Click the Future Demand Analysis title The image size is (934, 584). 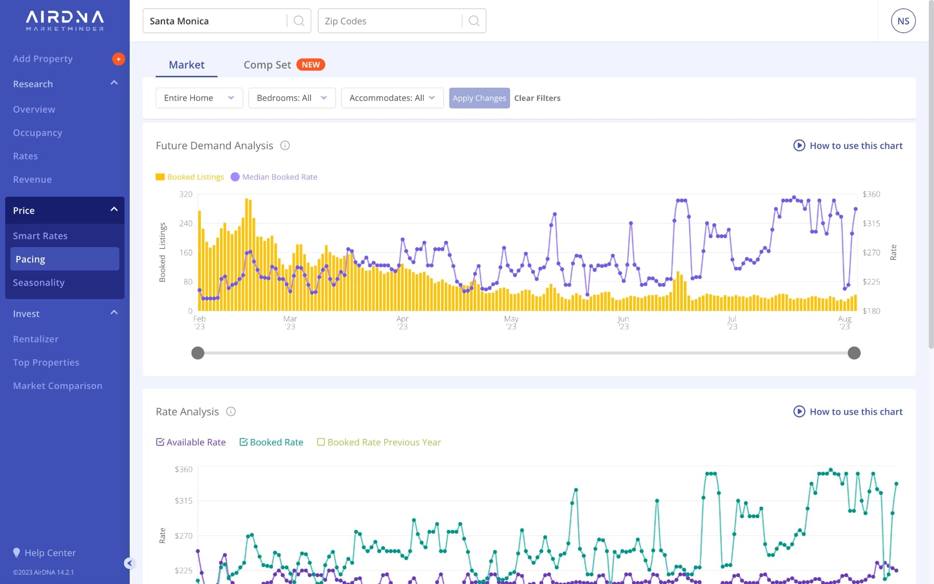(x=214, y=145)
